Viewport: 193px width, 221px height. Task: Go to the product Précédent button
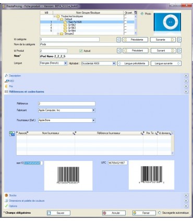click(x=136, y=51)
